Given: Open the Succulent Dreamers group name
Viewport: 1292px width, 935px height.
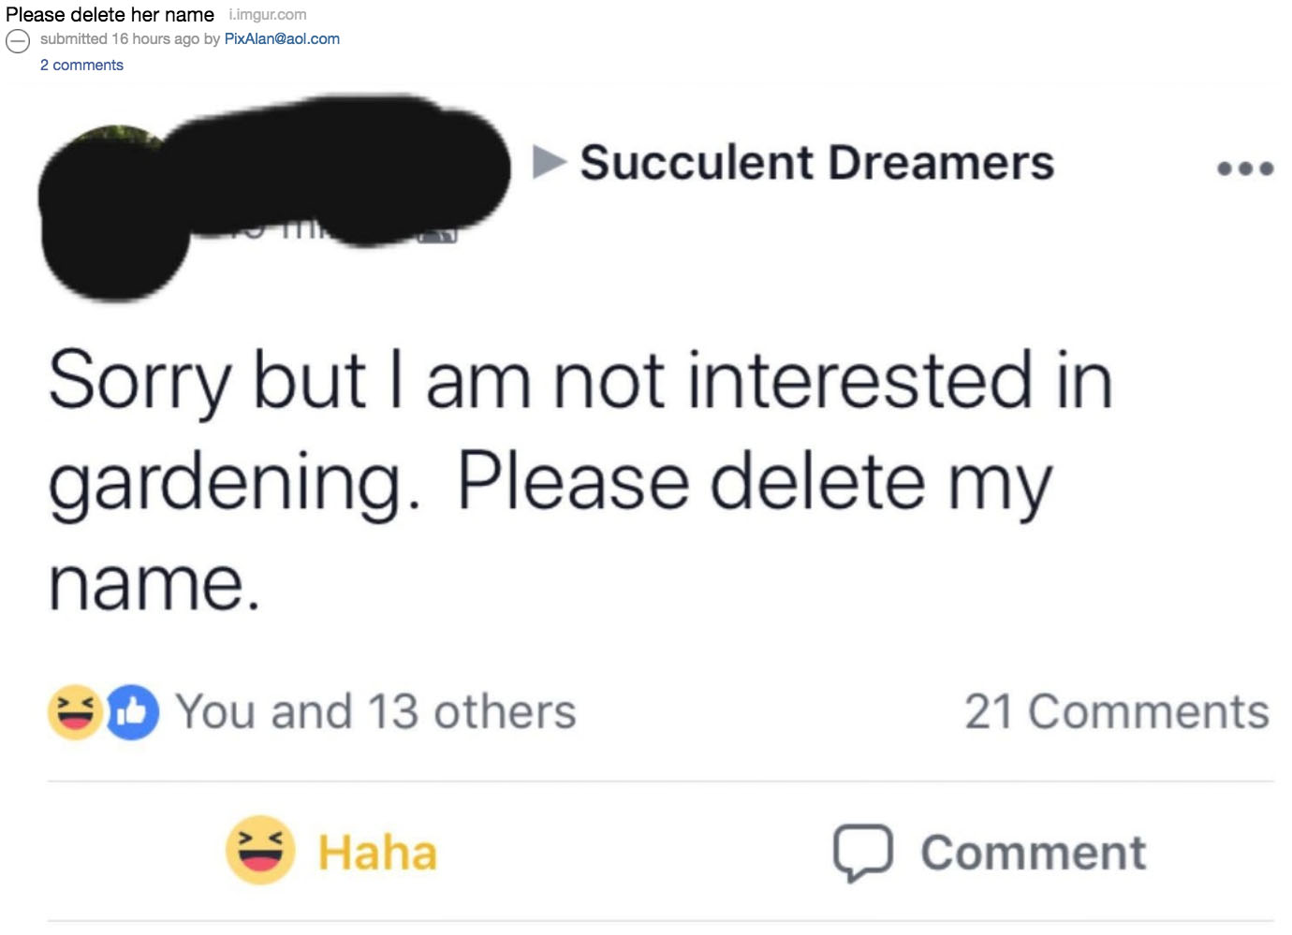Looking at the screenshot, I should point(816,163).
